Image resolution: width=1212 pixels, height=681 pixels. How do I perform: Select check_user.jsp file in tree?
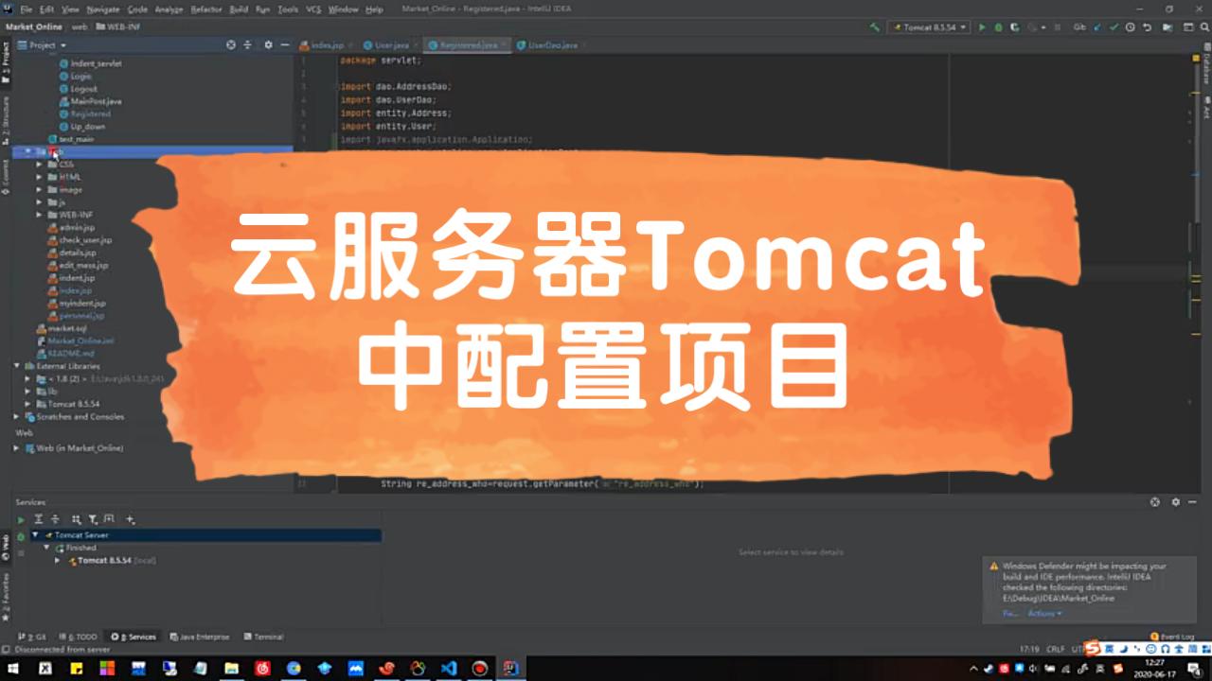point(80,240)
